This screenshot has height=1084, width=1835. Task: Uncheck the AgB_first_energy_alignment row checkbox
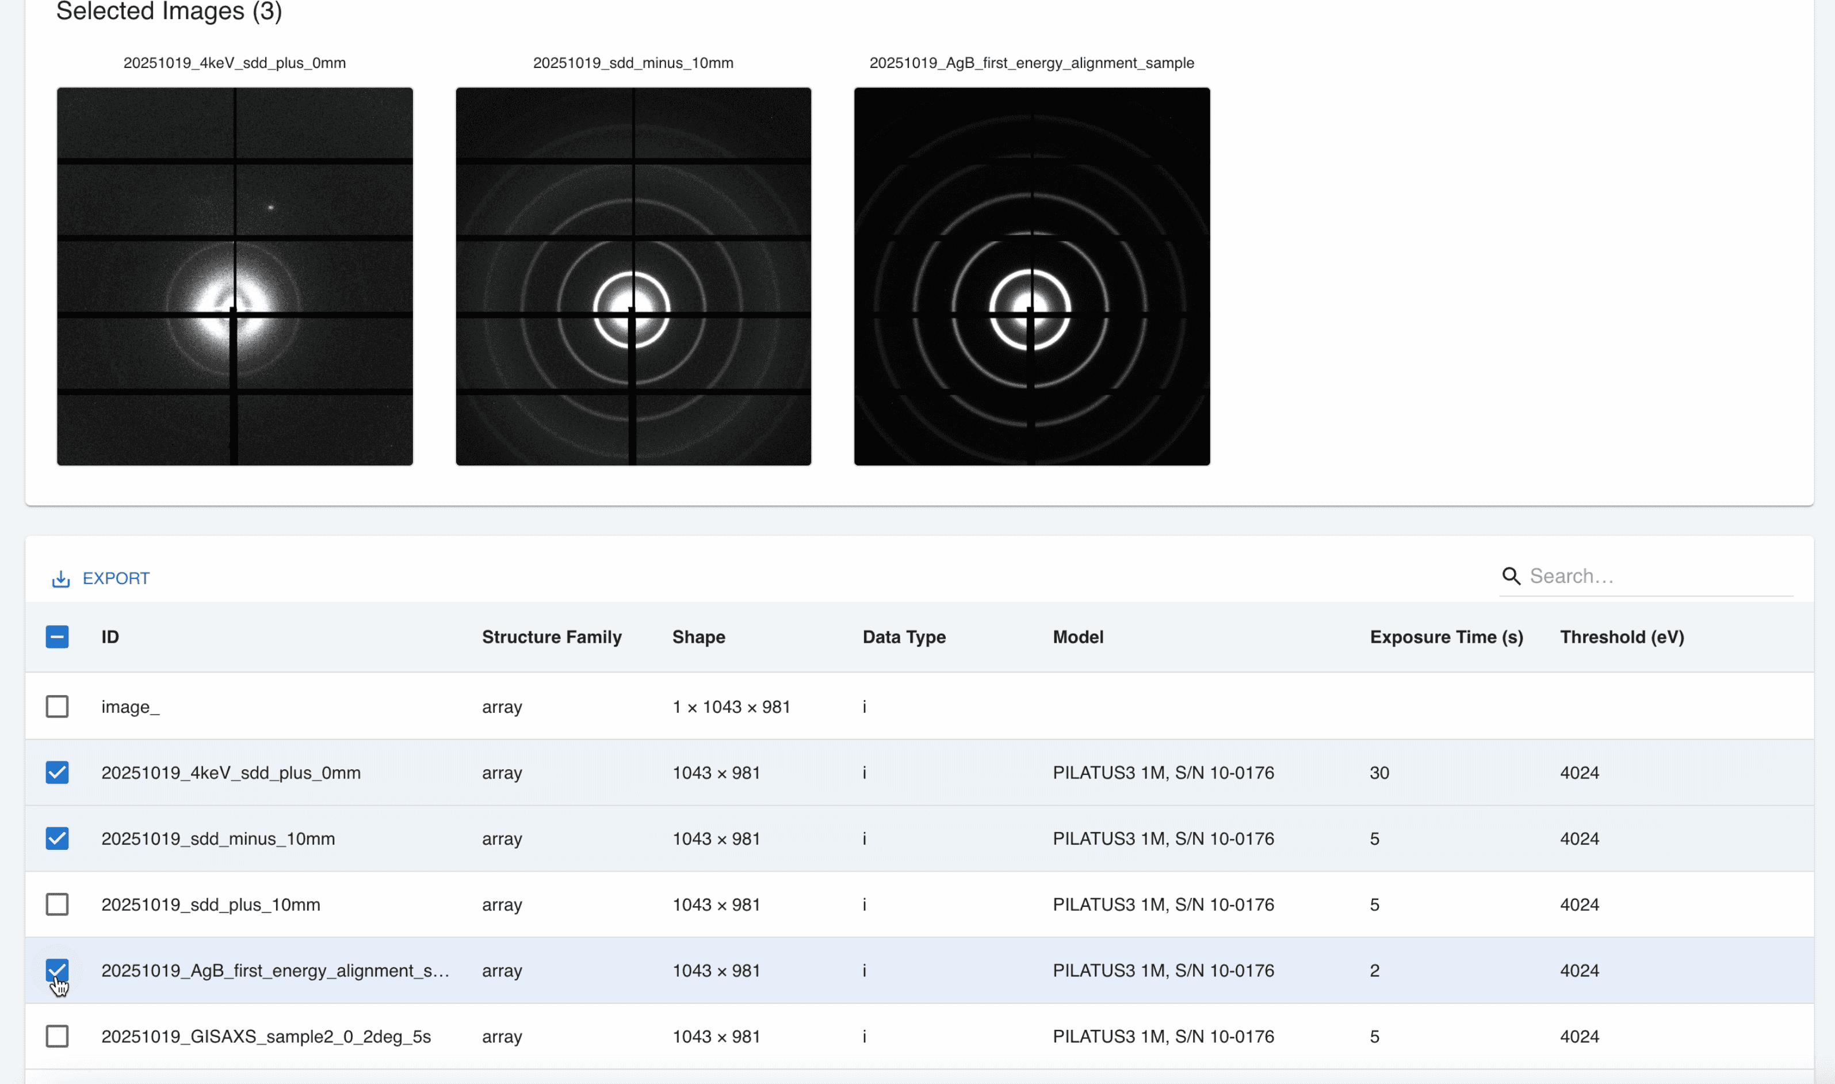coord(57,970)
